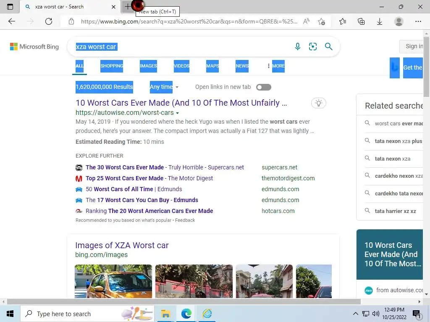Select related search tata harrier xz xz
Viewport: 430px width, 322px height.
point(396,211)
